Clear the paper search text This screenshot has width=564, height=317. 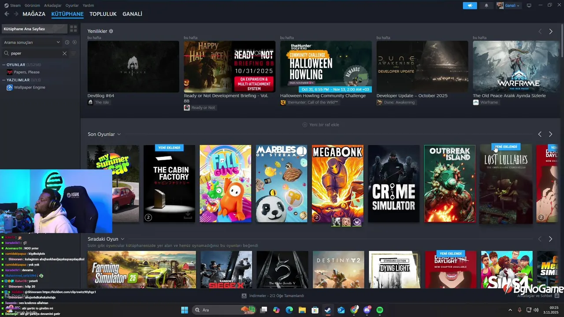tap(64, 53)
